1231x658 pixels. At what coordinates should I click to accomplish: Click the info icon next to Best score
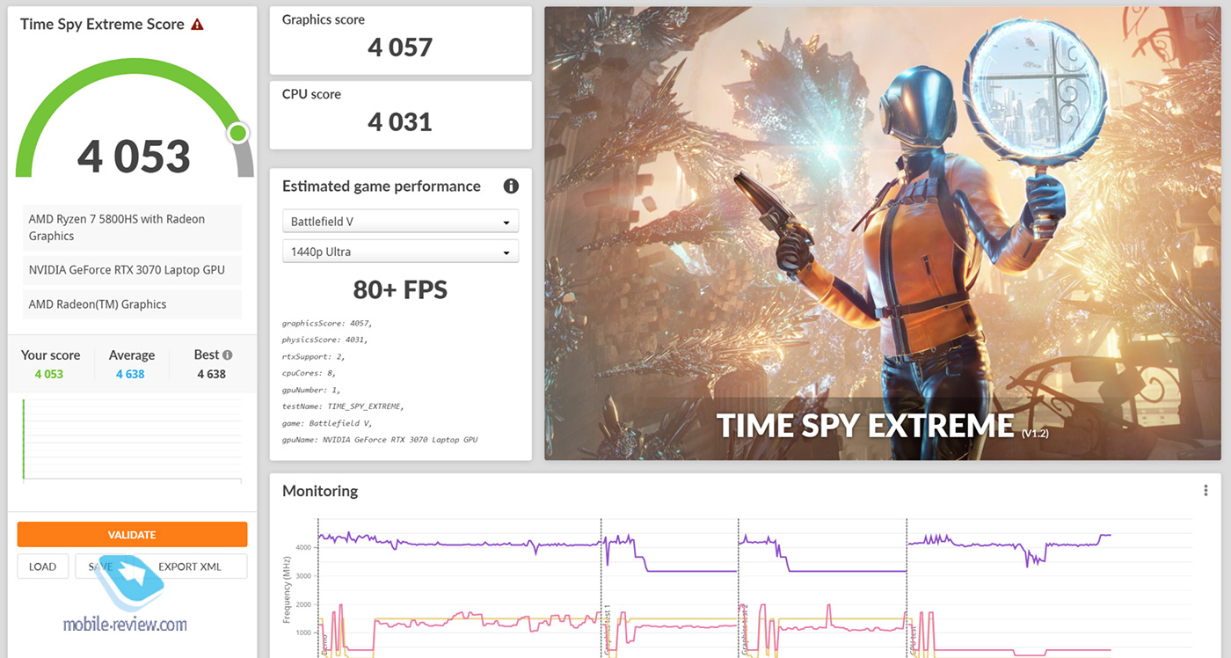coord(227,355)
